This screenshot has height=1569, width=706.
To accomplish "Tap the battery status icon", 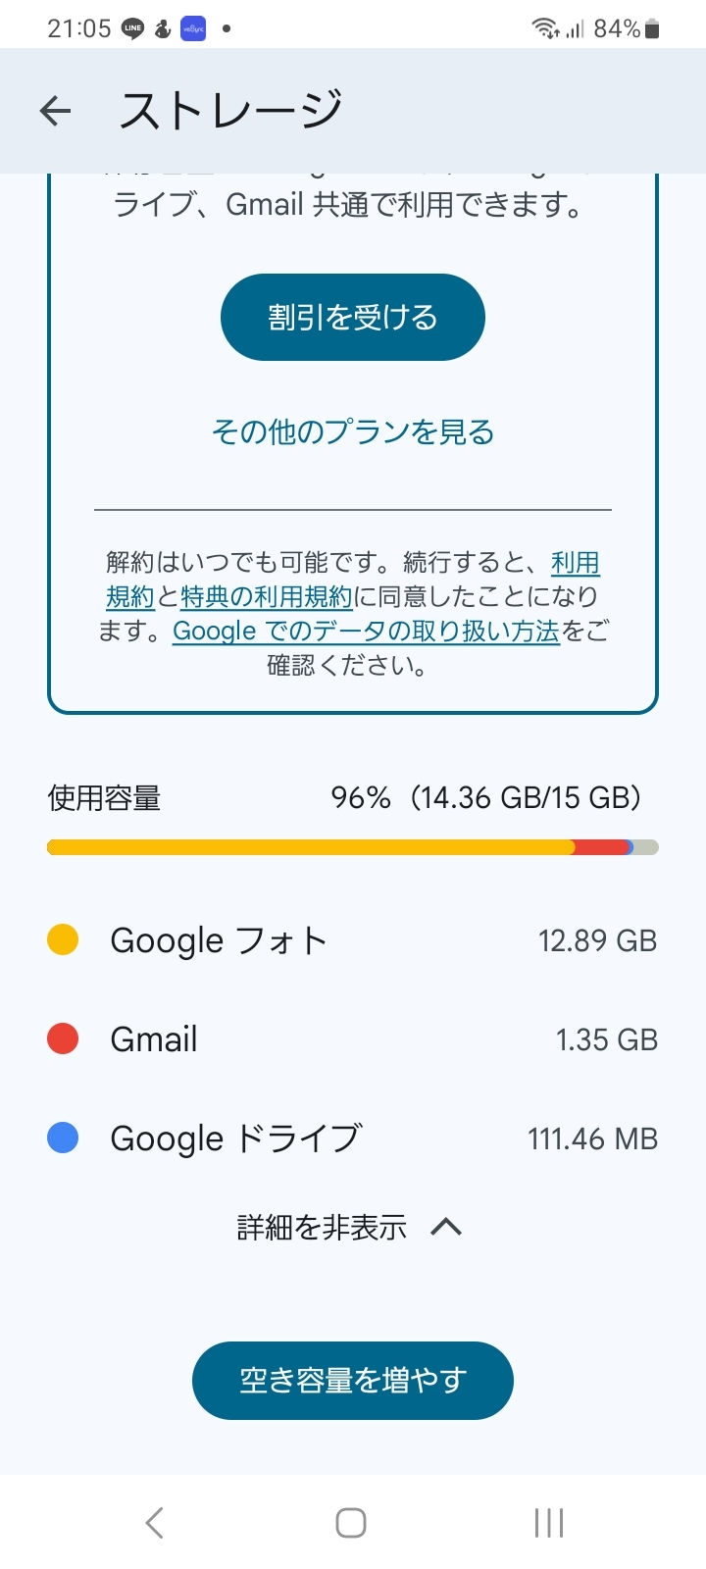I will point(653,29).
